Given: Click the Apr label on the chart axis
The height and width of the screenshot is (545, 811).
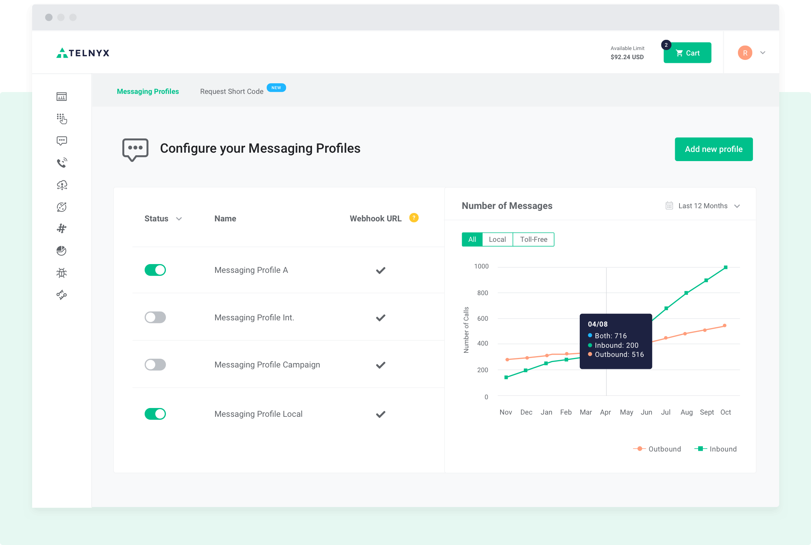Looking at the screenshot, I should click(x=605, y=412).
